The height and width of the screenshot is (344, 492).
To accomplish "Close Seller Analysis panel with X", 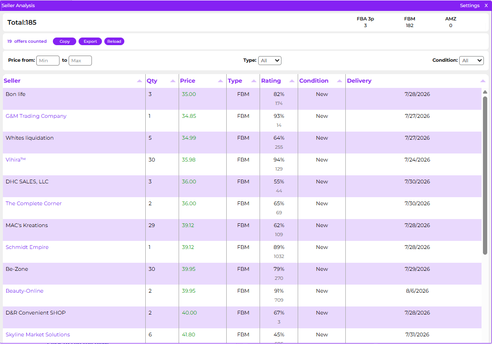I will 486,5.
